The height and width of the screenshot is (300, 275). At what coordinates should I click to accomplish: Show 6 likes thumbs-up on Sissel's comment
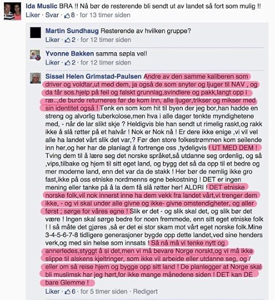coord(70,292)
